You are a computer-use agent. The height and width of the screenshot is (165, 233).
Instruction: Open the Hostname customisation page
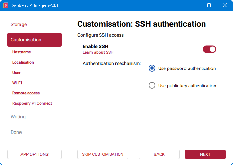pos(22,52)
